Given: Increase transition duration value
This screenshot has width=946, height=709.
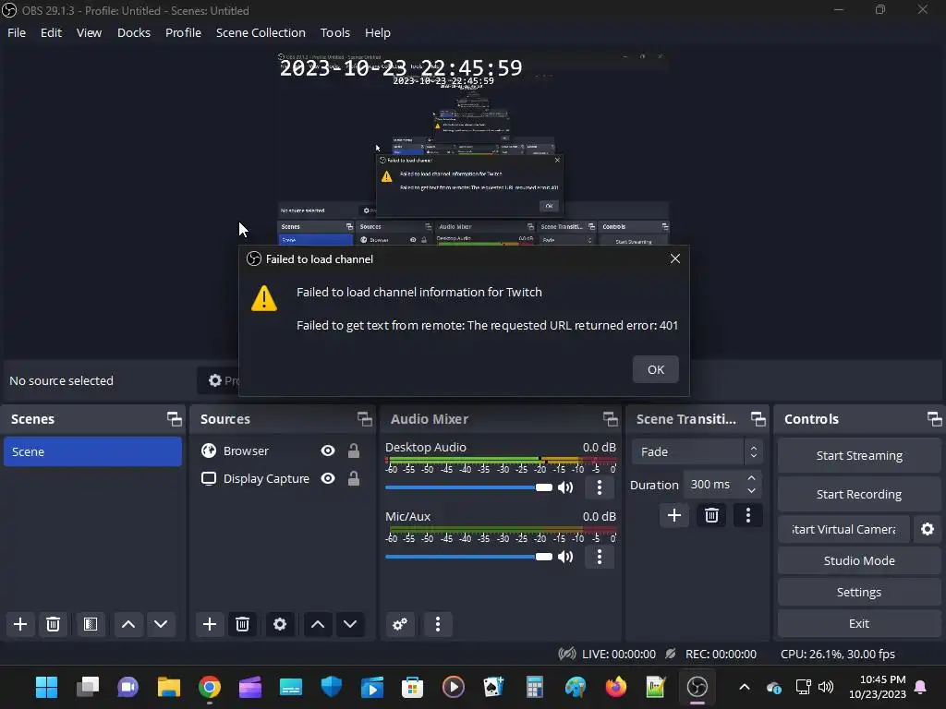Looking at the screenshot, I should pos(751,478).
